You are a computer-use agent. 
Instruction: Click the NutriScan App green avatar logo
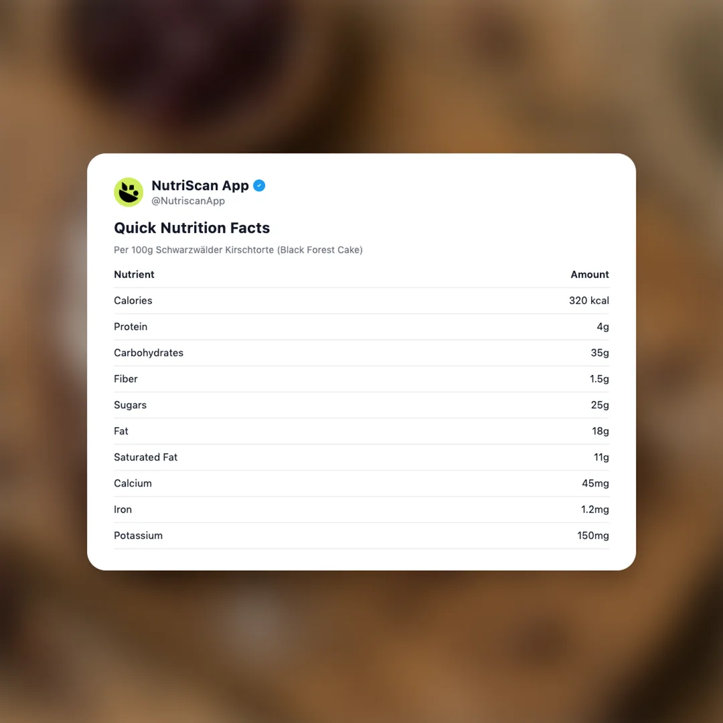click(x=129, y=192)
